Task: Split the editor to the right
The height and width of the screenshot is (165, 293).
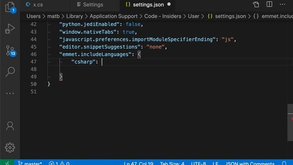Action: (269, 4)
